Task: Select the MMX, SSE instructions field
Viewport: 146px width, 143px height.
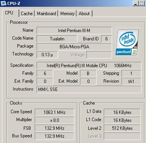Action: pos(89,89)
